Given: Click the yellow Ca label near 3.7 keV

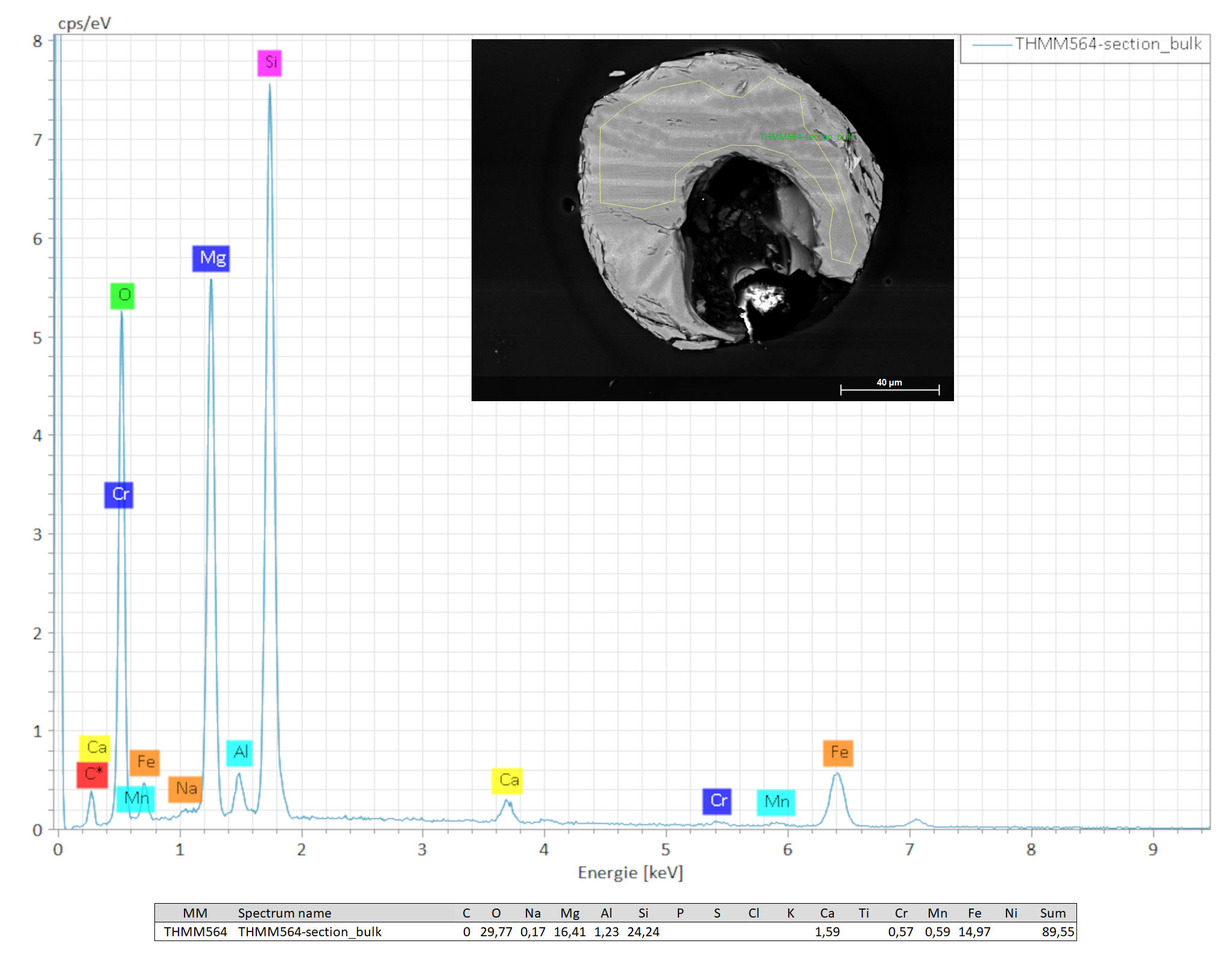Looking at the screenshot, I should coord(507,781).
